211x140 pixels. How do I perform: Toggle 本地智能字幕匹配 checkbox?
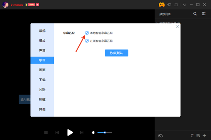click(x=87, y=33)
